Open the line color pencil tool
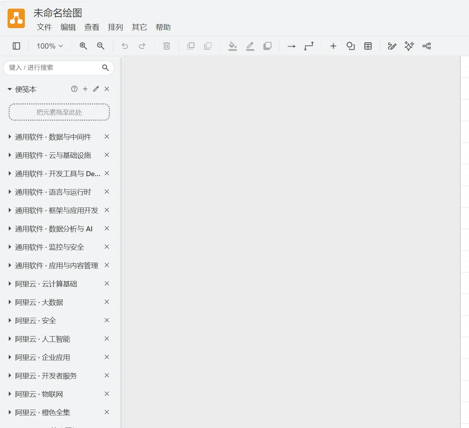This screenshot has height=428, width=469. pos(250,46)
